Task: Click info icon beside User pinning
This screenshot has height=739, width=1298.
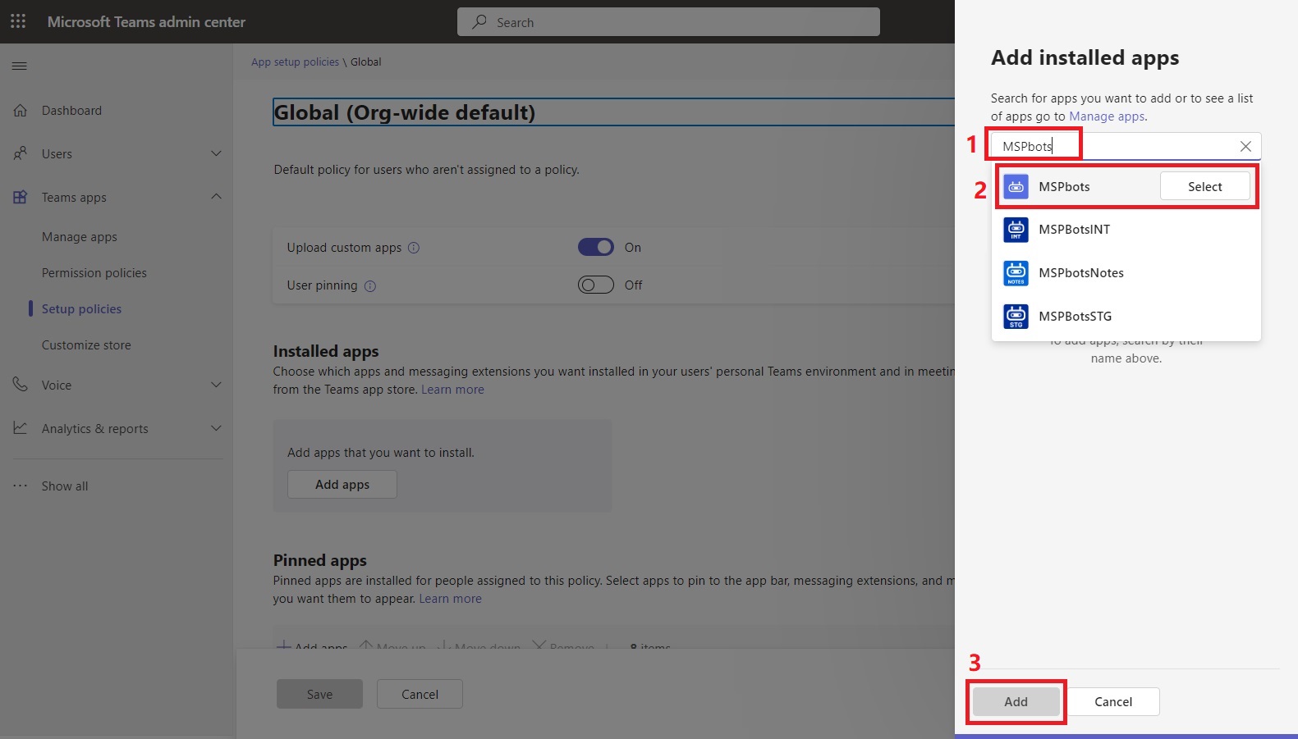Action: pyautogui.click(x=370, y=286)
